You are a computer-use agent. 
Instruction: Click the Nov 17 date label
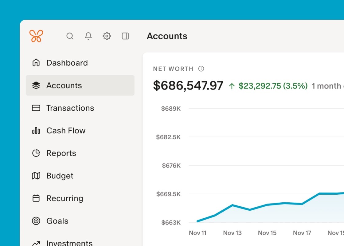point(302,233)
